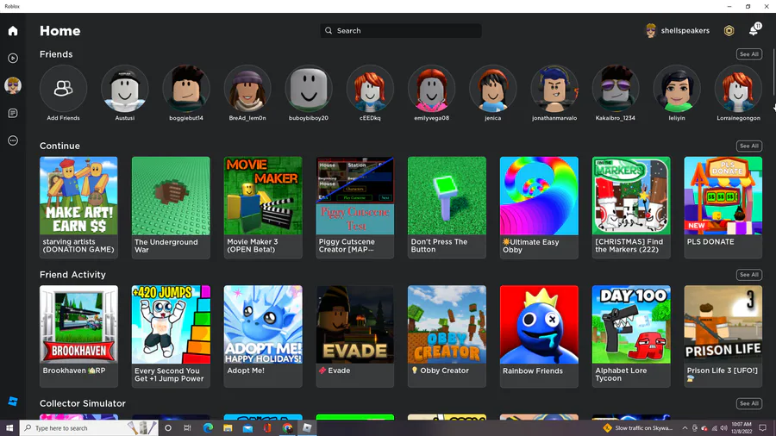Open friend buboybiboy20's avatar
776x436 pixels.
[x=309, y=89]
